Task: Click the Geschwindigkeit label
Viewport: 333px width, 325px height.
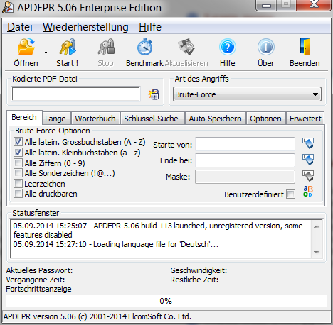Action: (199, 270)
